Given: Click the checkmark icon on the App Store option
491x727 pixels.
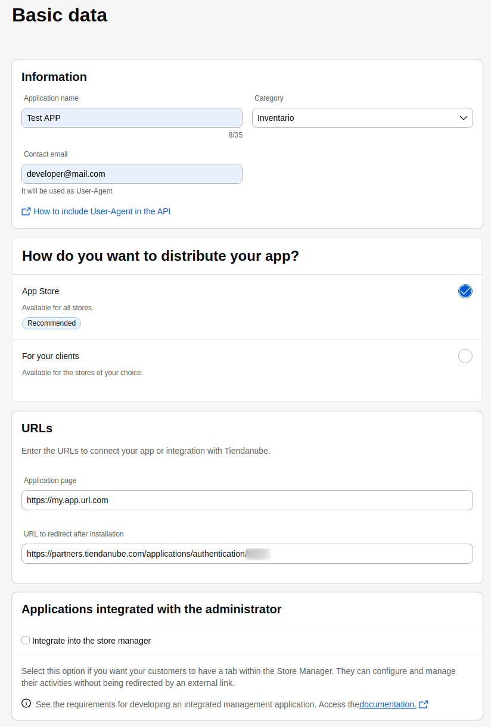Looking at the screenshot, I should click(x=465, y=291).
